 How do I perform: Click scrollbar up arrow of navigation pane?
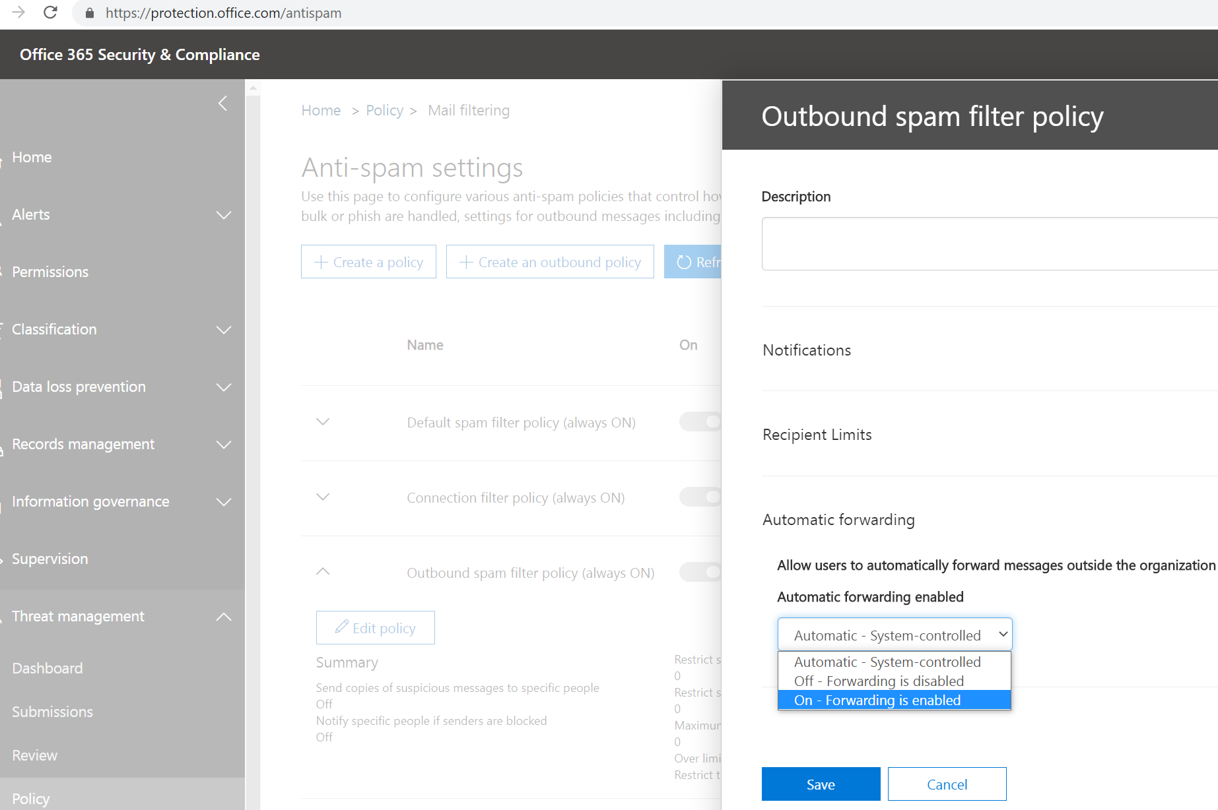pyautogui.click(x=252, y=88)
